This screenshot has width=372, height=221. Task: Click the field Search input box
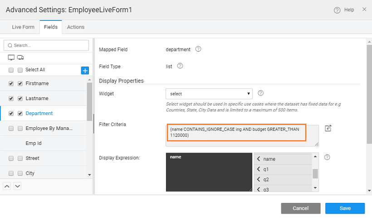(46, 45)
